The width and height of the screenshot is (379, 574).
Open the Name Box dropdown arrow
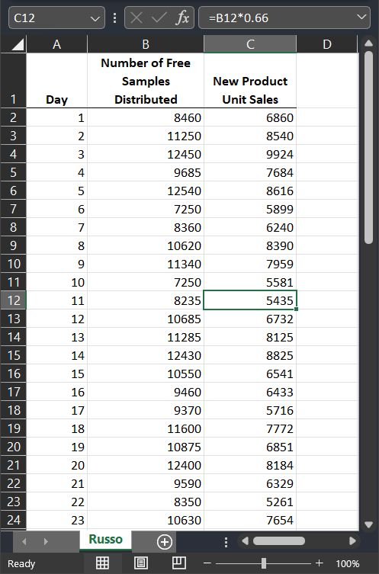(95, 18)
